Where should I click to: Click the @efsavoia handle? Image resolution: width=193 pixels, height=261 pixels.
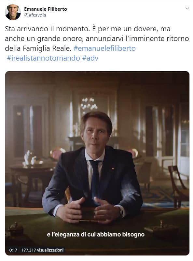coord(35,15)
